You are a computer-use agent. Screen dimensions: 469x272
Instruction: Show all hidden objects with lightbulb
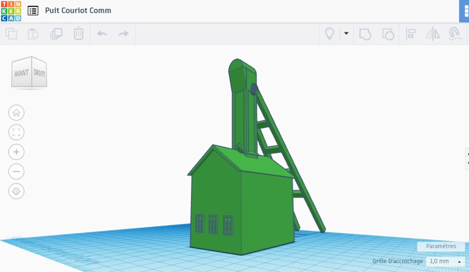(330, 34)
